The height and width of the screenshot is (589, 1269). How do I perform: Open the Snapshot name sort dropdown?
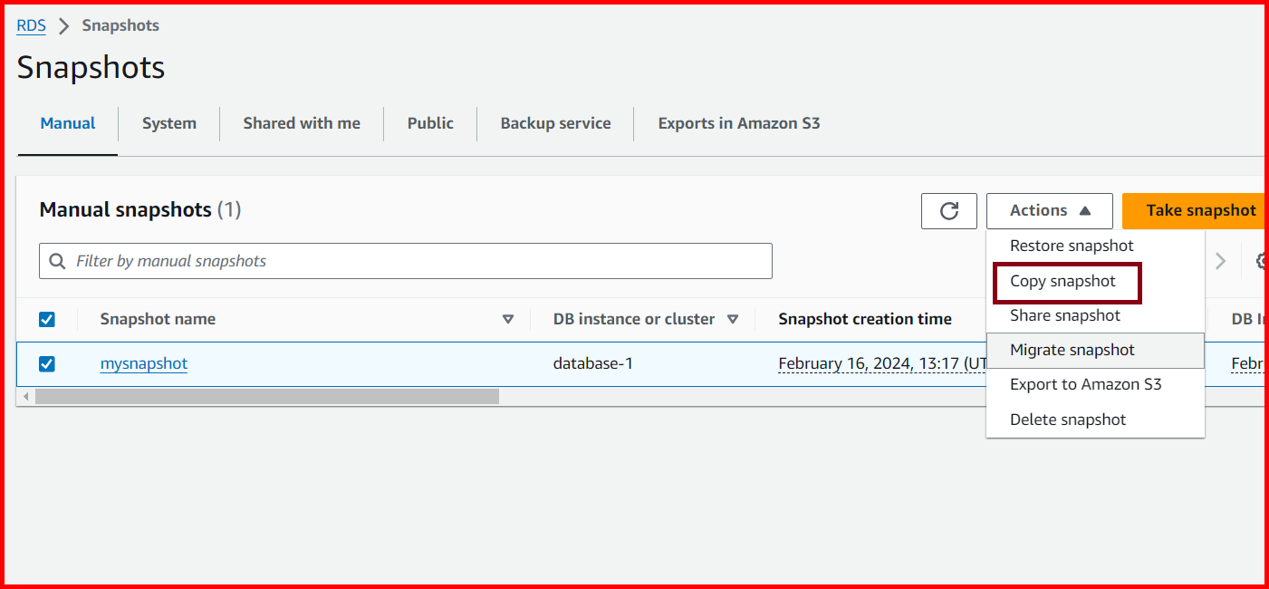pos(508,319)
